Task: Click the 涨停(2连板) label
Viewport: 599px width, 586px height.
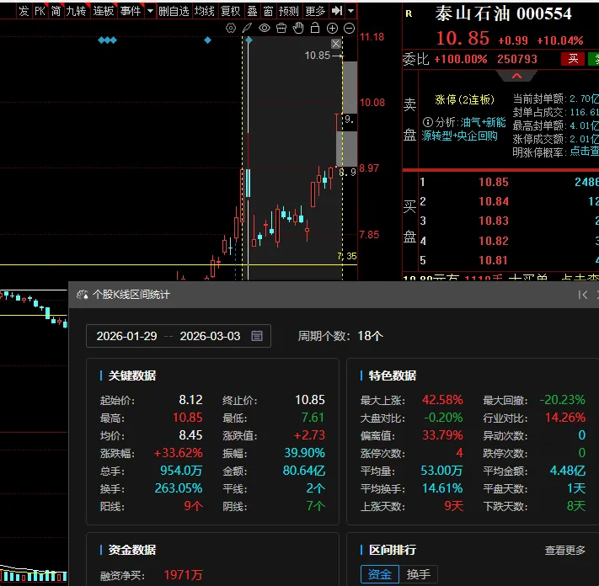Action: point(464,100)
